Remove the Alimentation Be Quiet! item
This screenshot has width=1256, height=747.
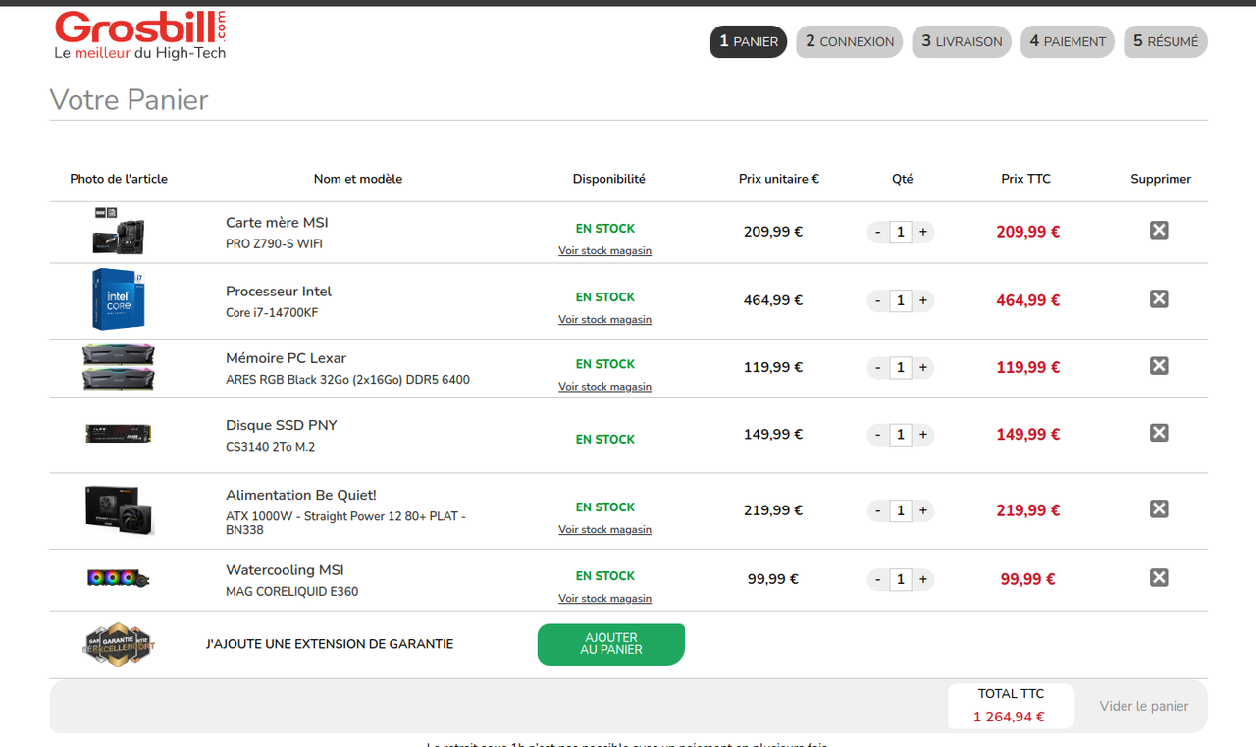coord(1159,508)
